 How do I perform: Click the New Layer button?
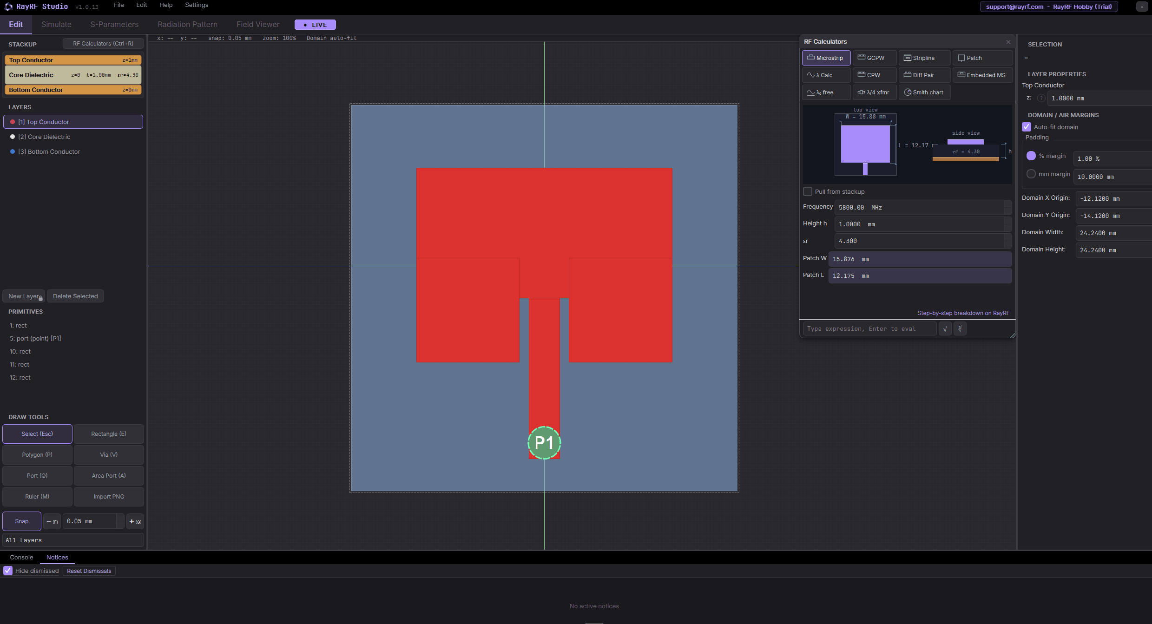tap(24, 296)
